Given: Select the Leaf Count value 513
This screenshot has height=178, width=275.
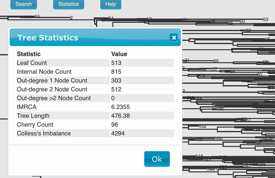Looking at the screenshot, I should pos(116,63).
